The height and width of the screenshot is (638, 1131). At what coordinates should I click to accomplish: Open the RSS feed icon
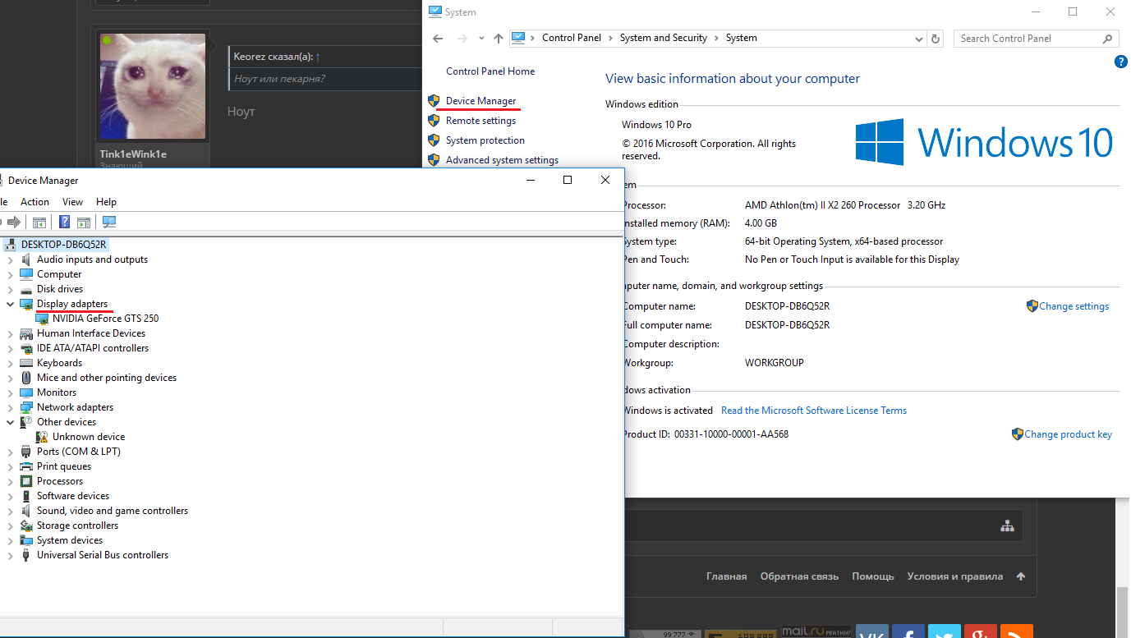click(1016, 632)
